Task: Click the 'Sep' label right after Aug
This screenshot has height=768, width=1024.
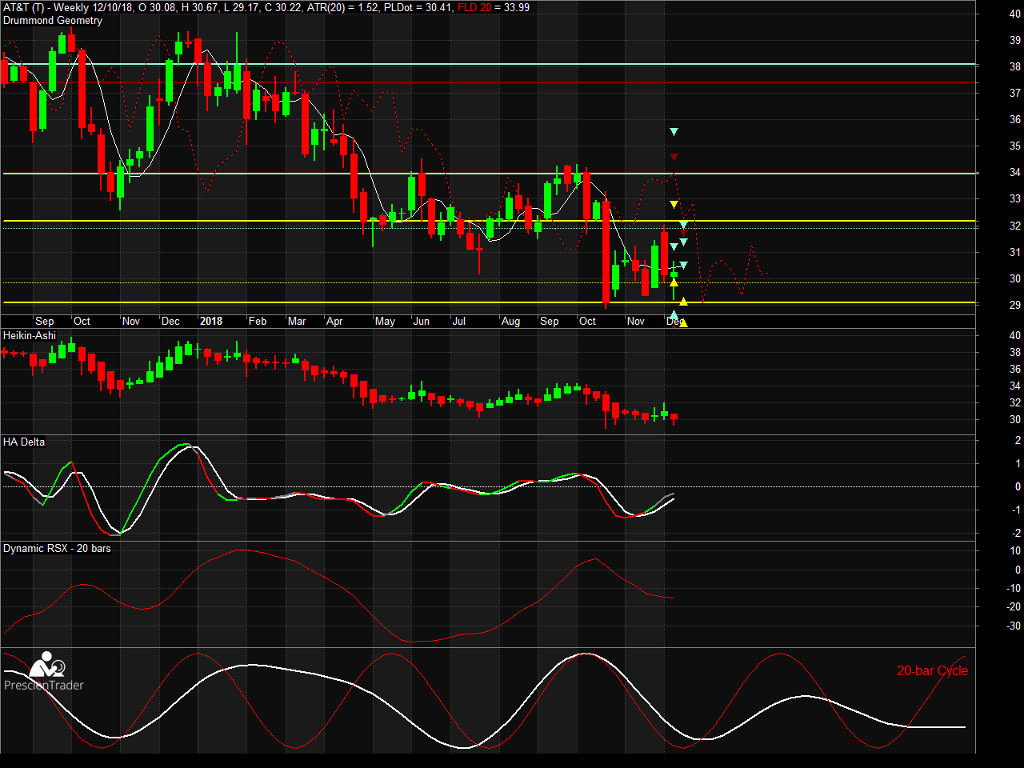Action: [550, 321]
